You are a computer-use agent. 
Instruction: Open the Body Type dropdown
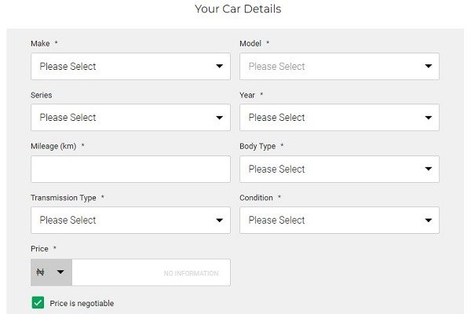339,170
